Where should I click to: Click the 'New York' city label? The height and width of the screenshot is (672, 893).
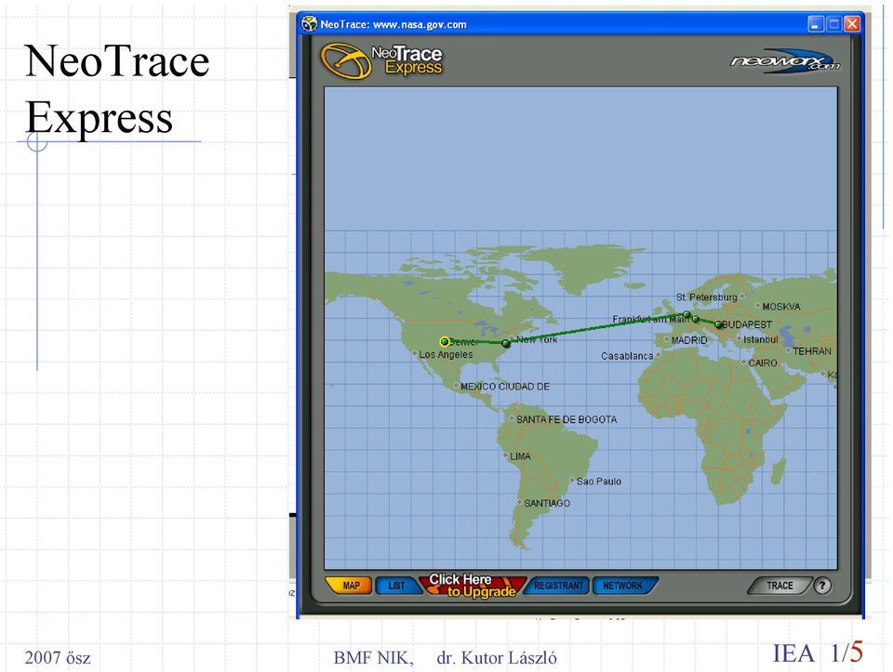[537, 339]
